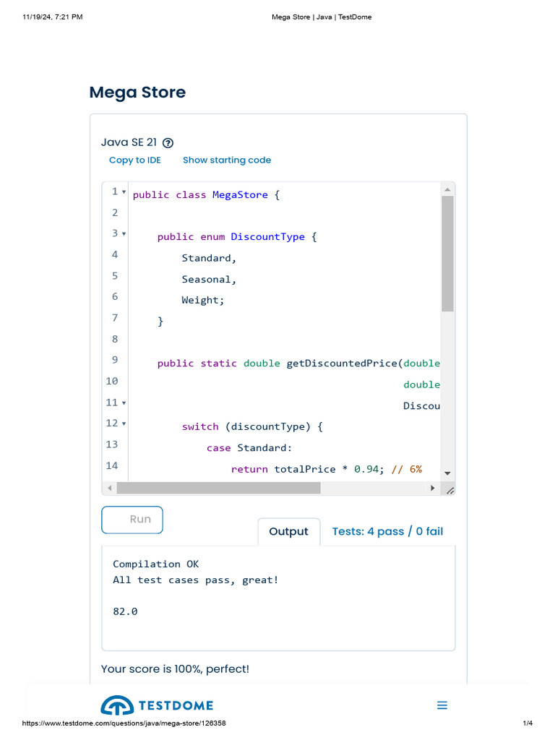Click the Copy to IDE link
The height and width of the screenshot is (740, 555).
[x=135, y=160]
